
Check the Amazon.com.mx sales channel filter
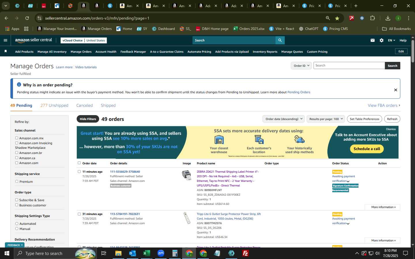pos(17,138)
